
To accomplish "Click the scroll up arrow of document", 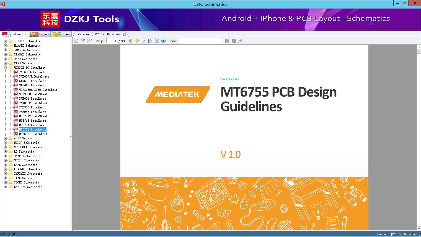I will (x=419, y=47).
